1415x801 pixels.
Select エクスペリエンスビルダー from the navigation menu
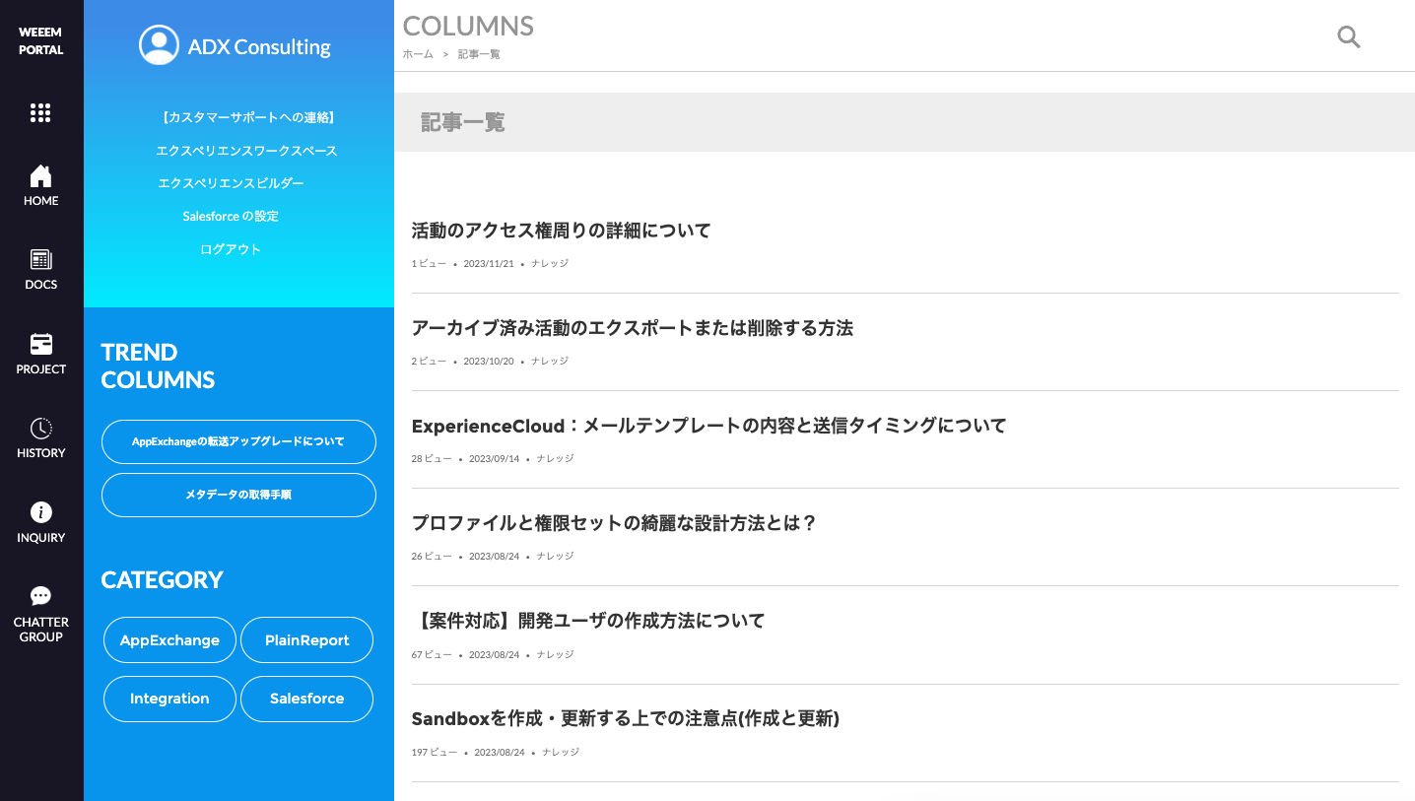(232, 182)
